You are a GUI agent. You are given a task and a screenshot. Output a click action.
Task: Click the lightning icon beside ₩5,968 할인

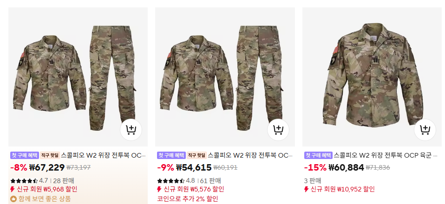click(x=13, y=189)
